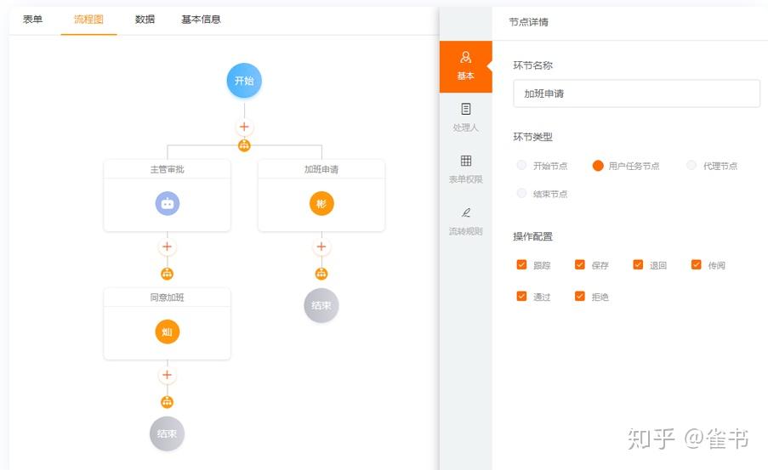Click the branch icon below 加班申请

[x=321, y=274]
